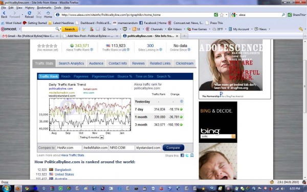Click the Back navigation arrow
This screenshot has width=307, height=192.
[x=4, y=13]
